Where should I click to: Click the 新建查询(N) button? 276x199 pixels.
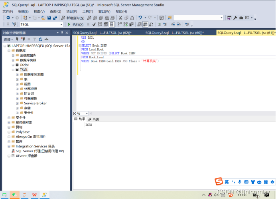(73, 18)
